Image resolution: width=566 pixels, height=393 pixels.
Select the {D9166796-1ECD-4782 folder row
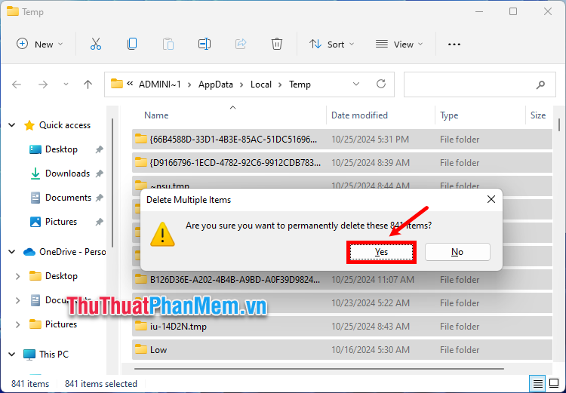[x=342, y=163]
